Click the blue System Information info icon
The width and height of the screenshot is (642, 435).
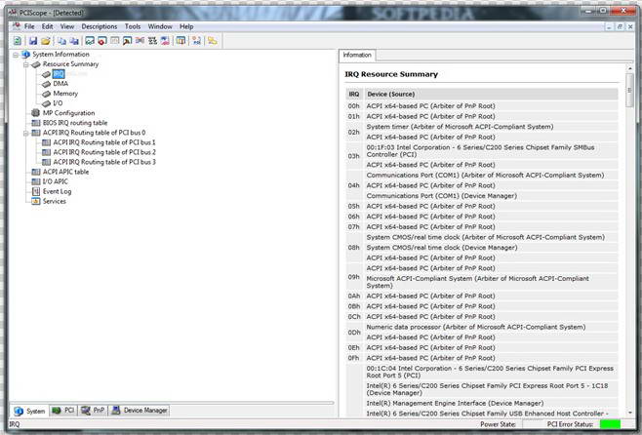point(25,55)
